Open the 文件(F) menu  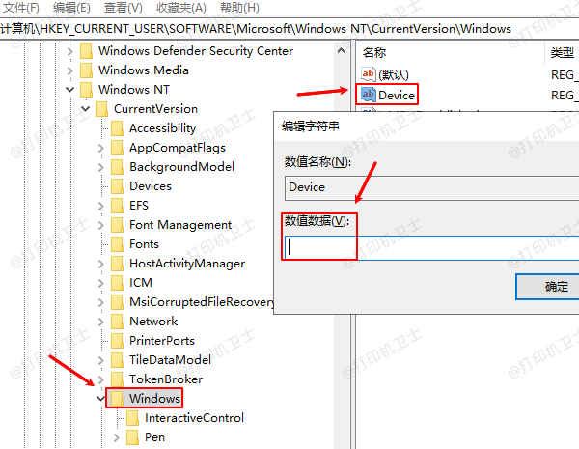coord(21,8)
